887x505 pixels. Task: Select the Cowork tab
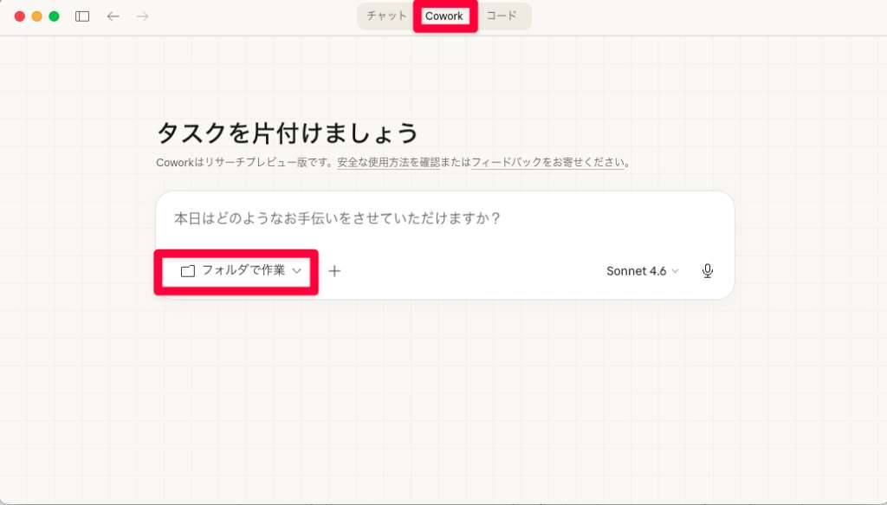pos(444,16)
